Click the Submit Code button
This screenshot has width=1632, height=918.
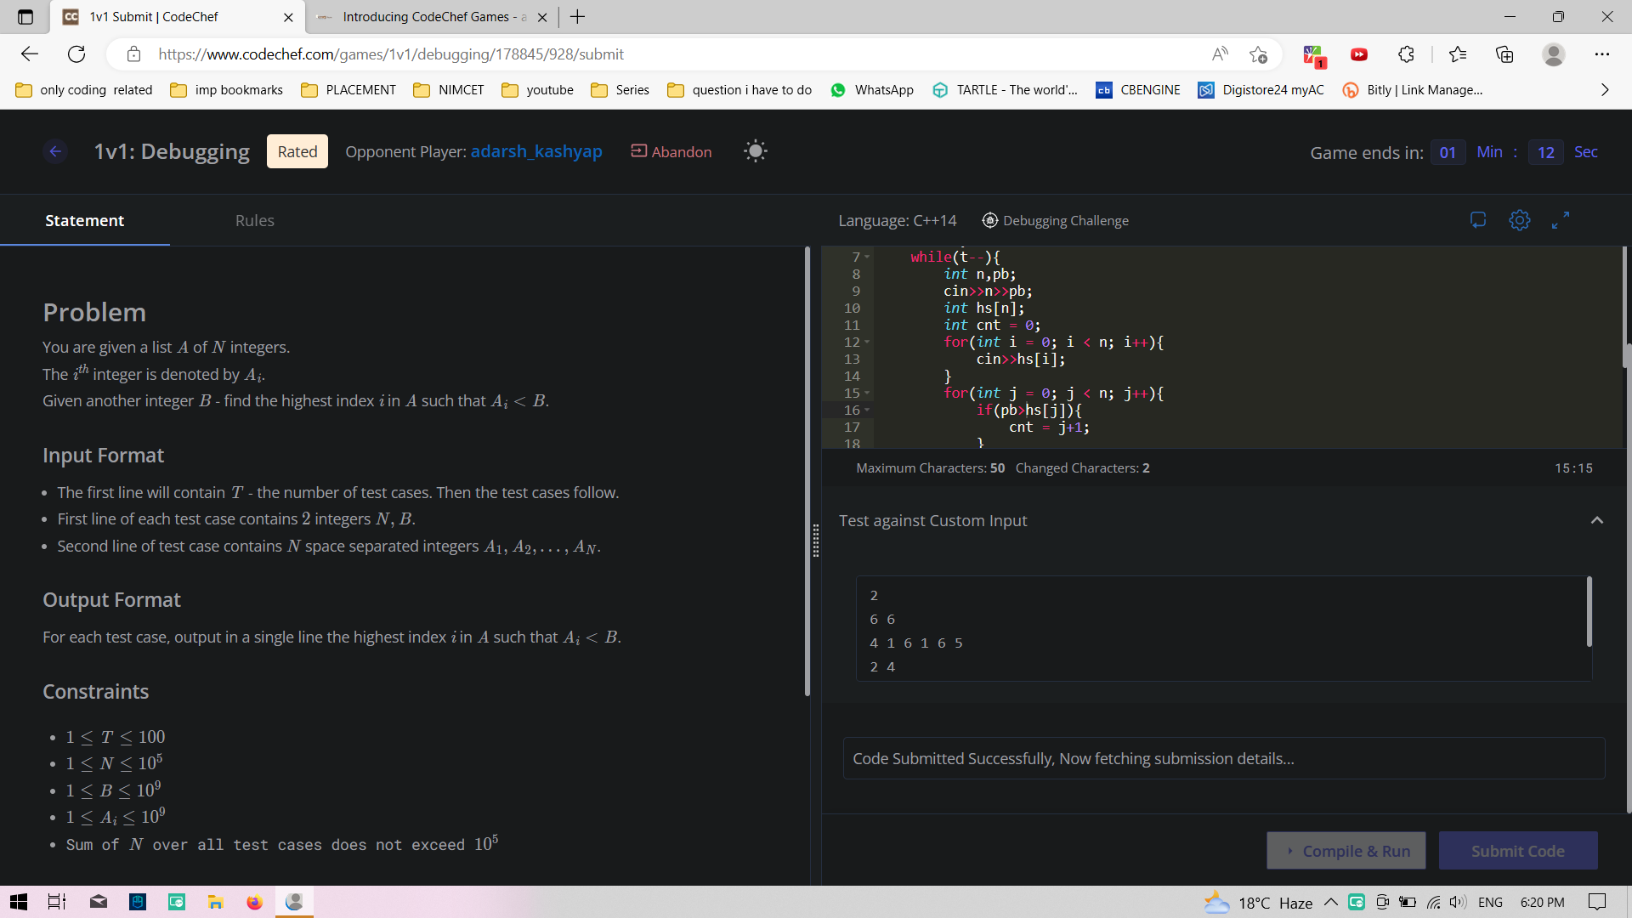1517,851
